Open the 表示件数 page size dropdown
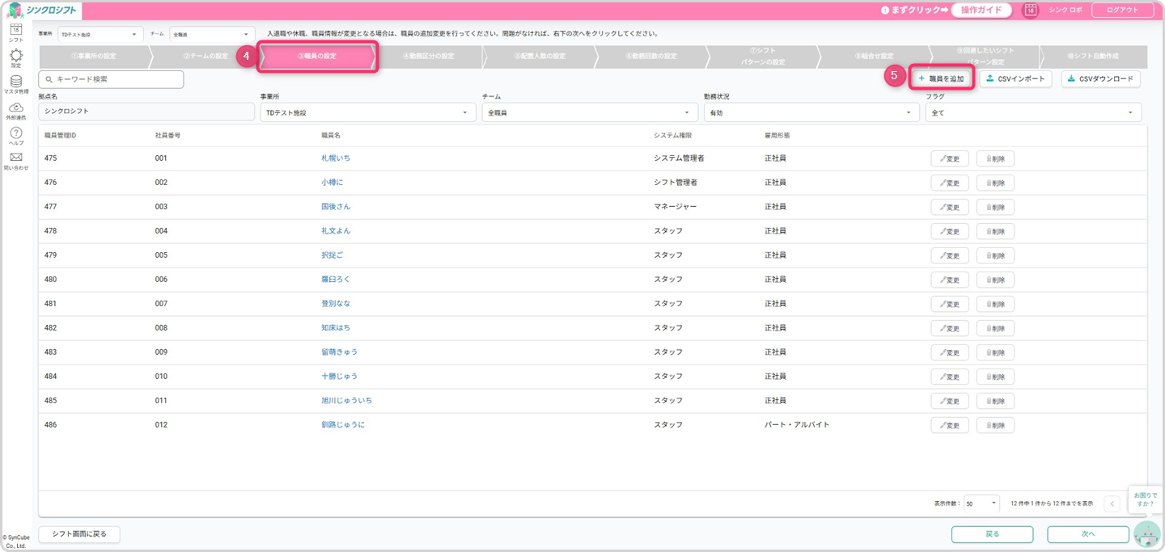 tap(982, 504)
